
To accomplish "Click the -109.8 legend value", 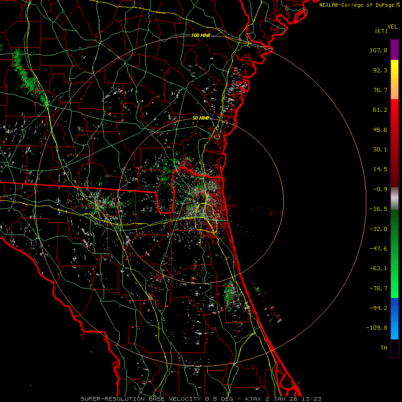I will pos(377,328).
